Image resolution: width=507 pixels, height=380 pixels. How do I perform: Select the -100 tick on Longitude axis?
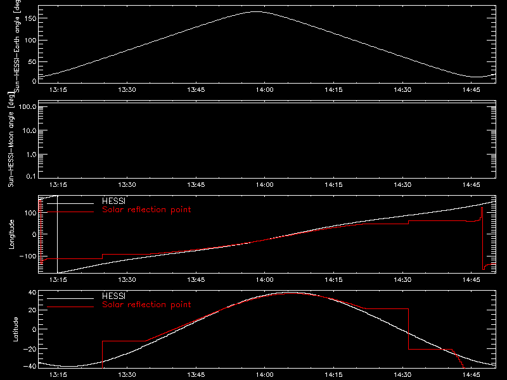coord(28,256)
